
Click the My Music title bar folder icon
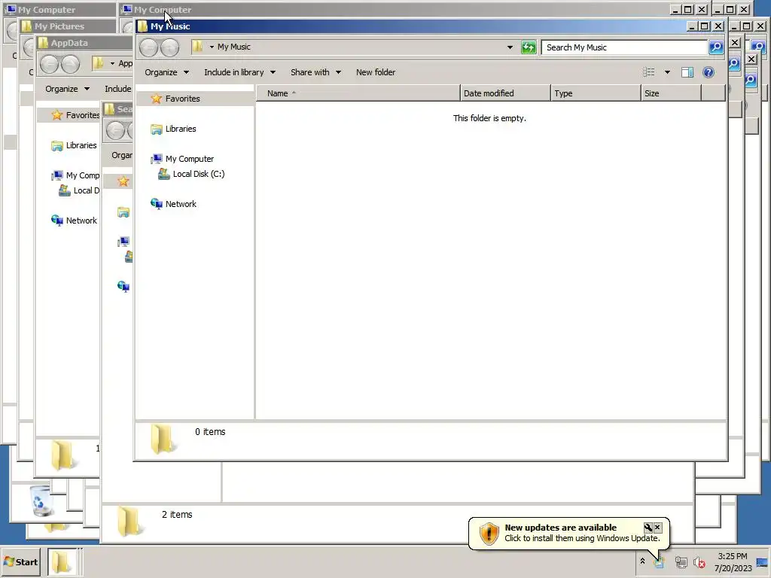coord(142,26)
